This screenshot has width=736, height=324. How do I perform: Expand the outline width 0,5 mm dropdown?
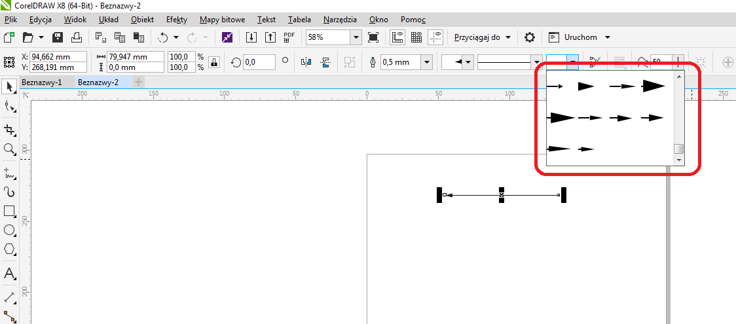pyautogui.click(x=427, y=62)
